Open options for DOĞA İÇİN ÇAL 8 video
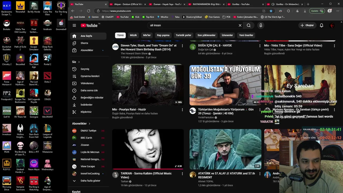The height and width of the screenshot is (193, 343). 260,46
